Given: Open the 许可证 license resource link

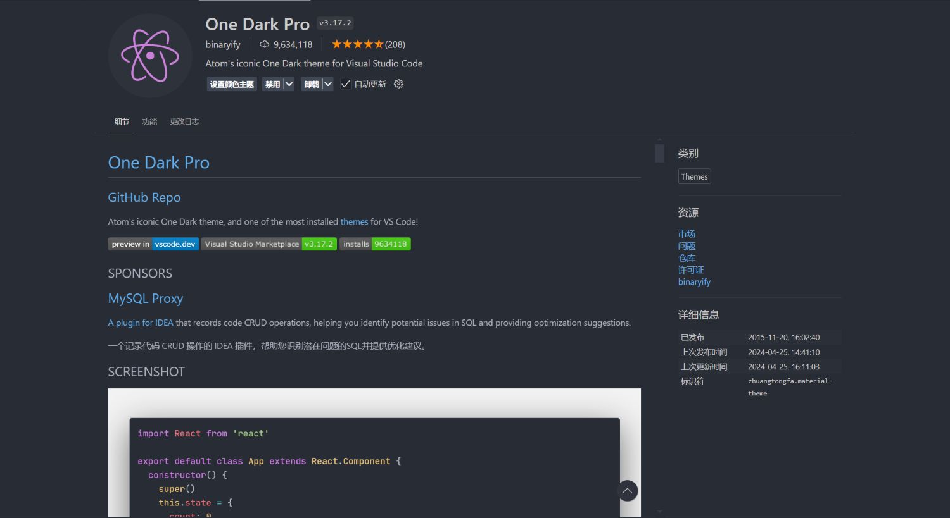Looking at the screenshot, I should 691,269.
